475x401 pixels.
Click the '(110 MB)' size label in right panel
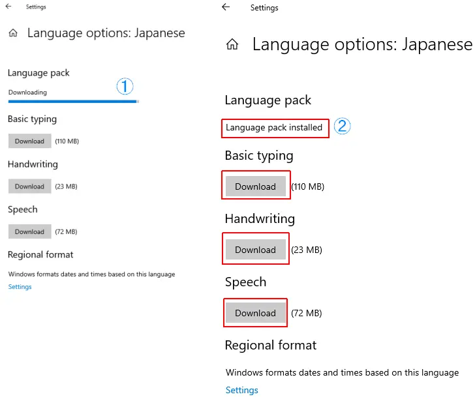(308, 186)
